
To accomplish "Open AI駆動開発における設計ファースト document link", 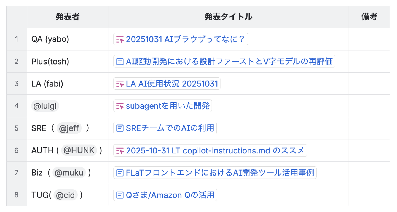I will click(x=229, y=62).
